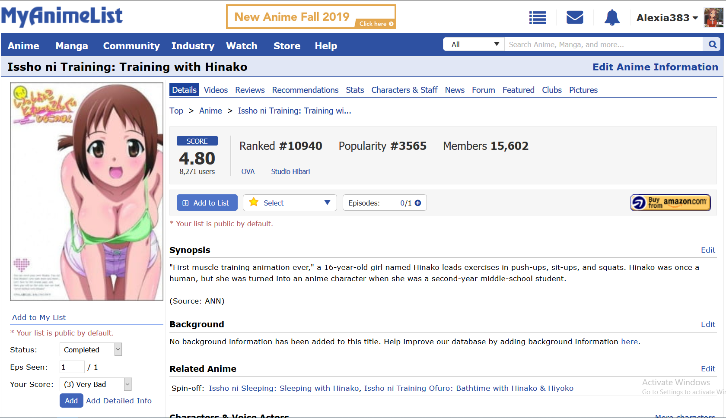Click the anime cover image thumbnail
The image size is (726, 418).
86,191
